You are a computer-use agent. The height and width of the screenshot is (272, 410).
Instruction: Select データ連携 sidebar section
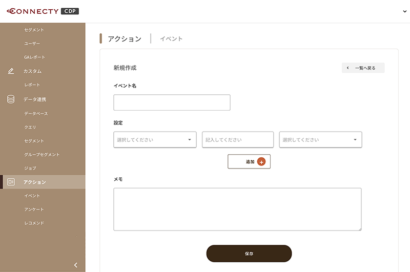[35, 99]
